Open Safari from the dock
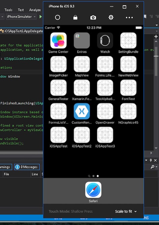The height and width of the screenshot is (225, 159). [93, 190]
